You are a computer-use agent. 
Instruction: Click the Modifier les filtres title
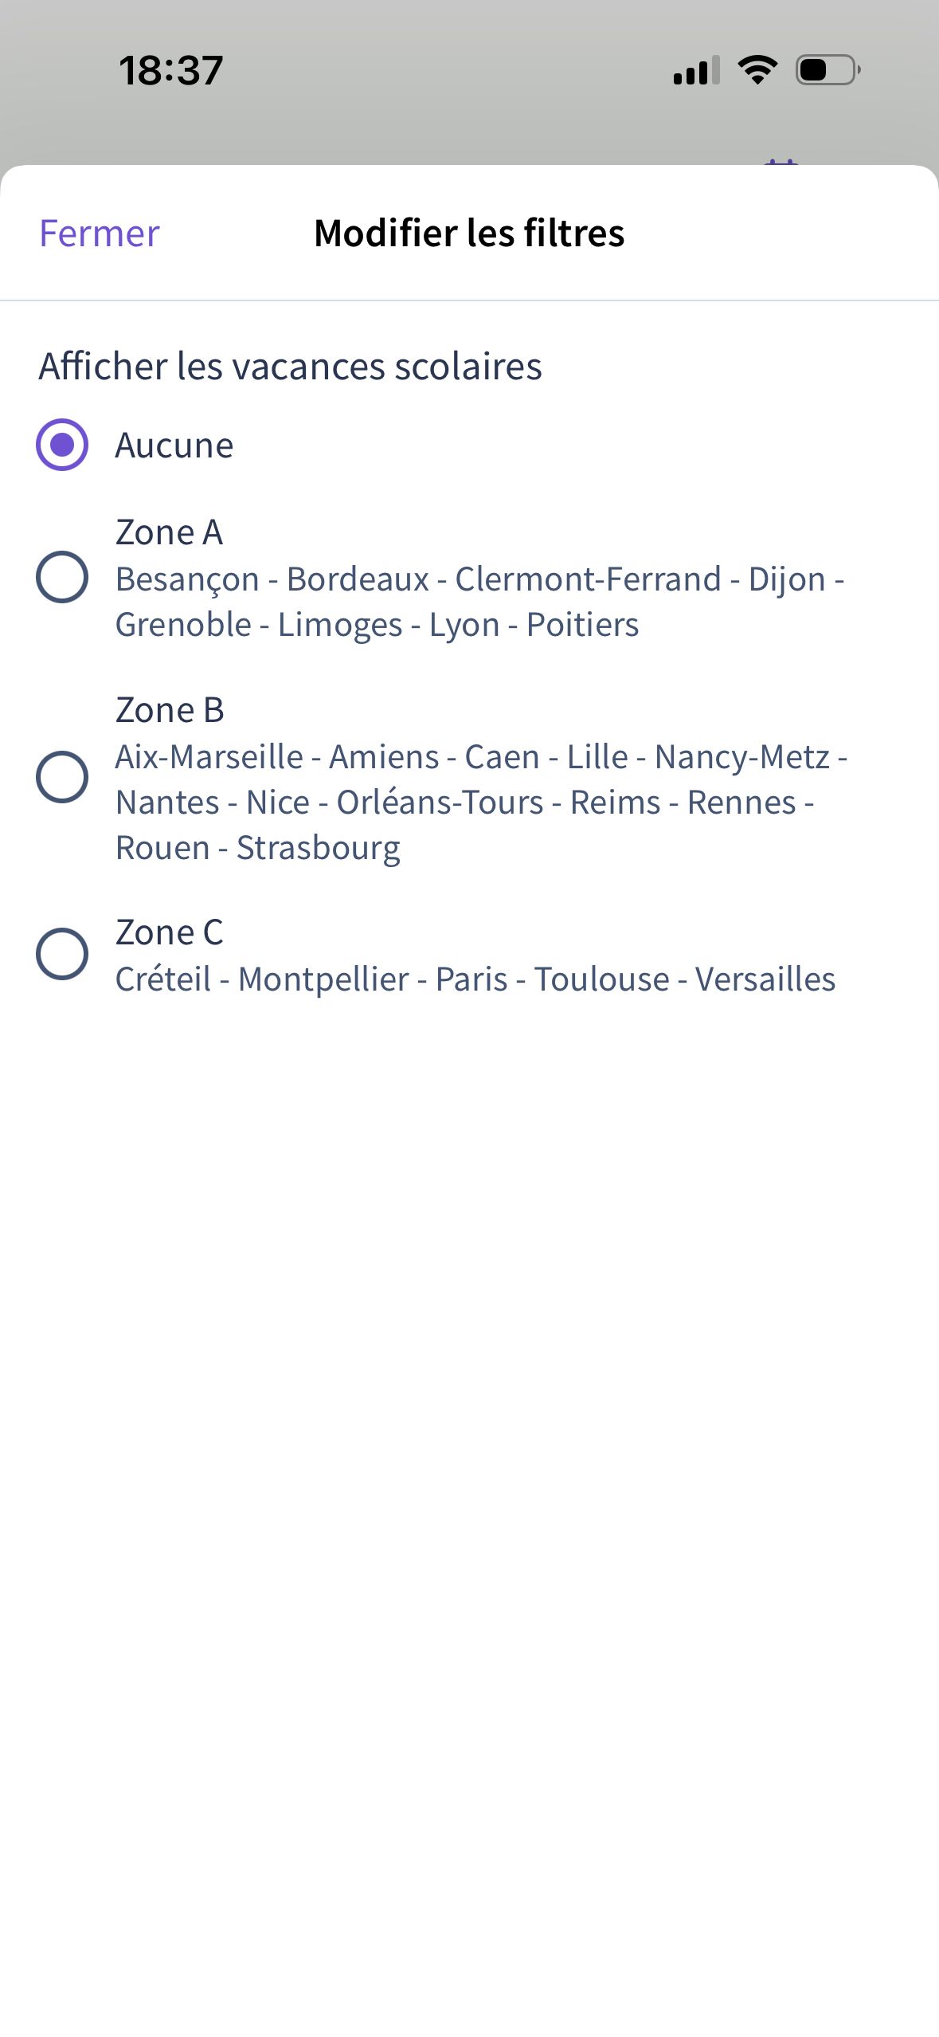pyautogui.click(x=469, y=234)
